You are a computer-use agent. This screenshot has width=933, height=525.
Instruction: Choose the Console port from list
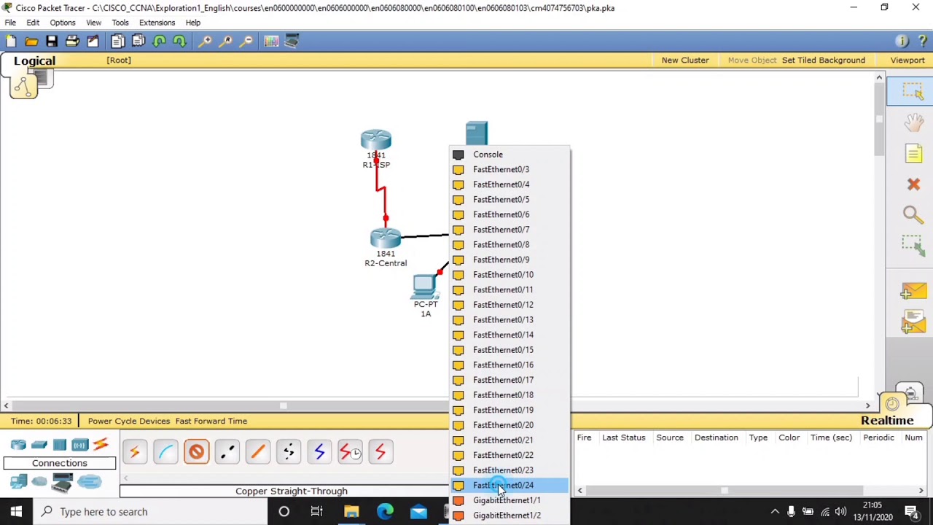pos(510,155)
